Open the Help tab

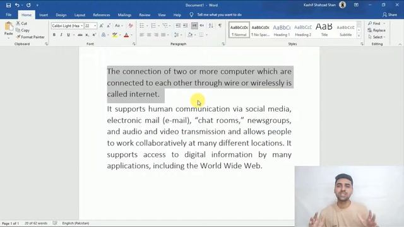coord(177,15)
